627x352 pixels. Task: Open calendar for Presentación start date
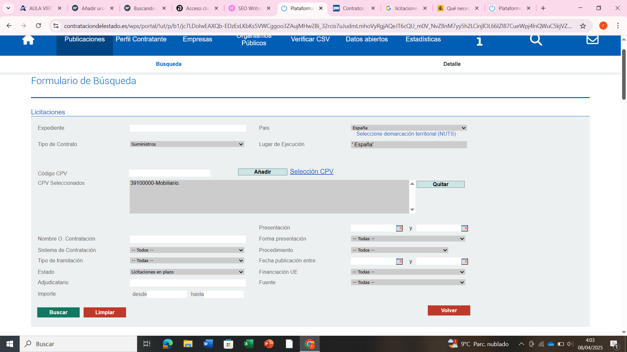coord(399,228)
